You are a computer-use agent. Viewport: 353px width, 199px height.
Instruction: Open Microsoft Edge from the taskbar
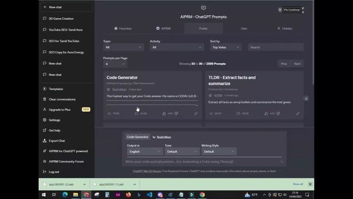[x=65, y=195]
